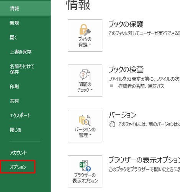Click the このブックに対してユーザーが description text
180x192 pixels.
pos(144,33)
